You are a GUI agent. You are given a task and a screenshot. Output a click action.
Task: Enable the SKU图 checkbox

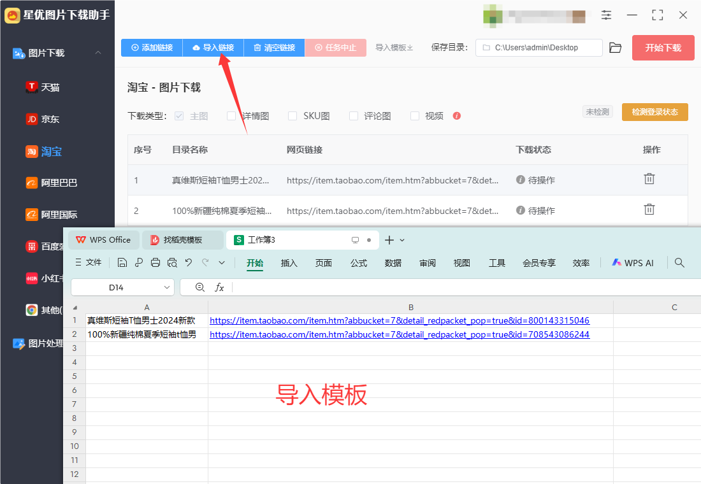pyautogui.click(x=293, y=116)
